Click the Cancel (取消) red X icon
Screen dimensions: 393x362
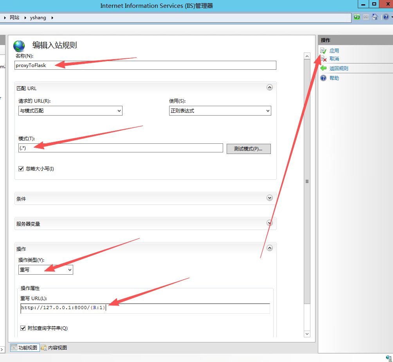click(324, 59)
